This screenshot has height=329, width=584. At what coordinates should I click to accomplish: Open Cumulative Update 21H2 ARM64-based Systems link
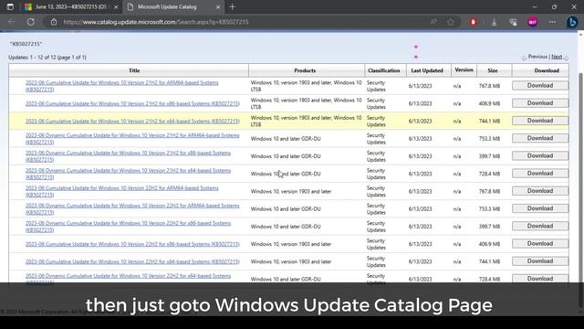coord(121,86)
